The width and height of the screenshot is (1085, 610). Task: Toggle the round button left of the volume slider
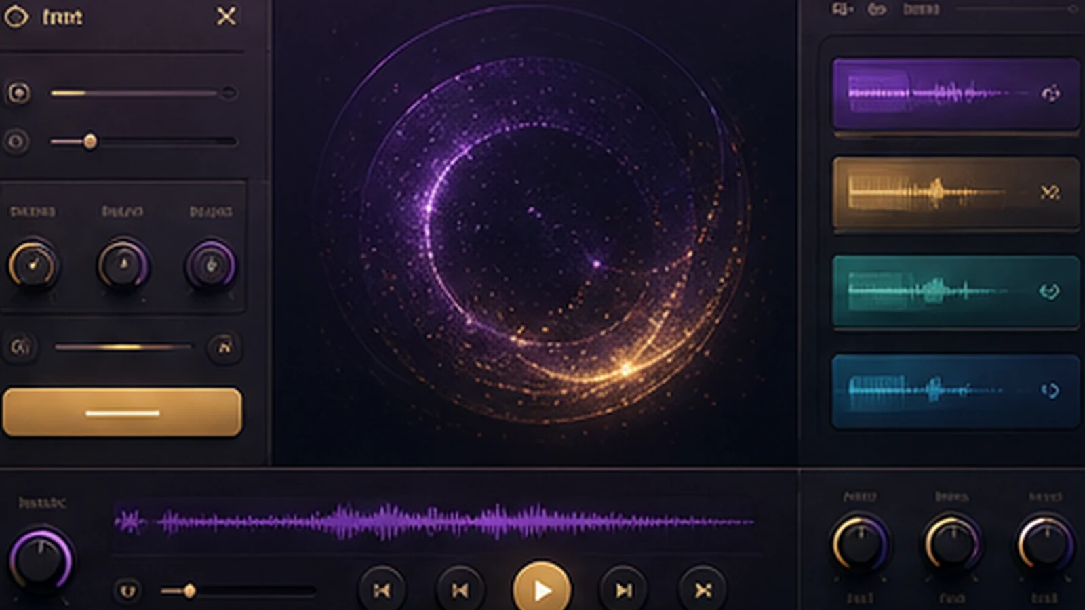pos(127,591)
